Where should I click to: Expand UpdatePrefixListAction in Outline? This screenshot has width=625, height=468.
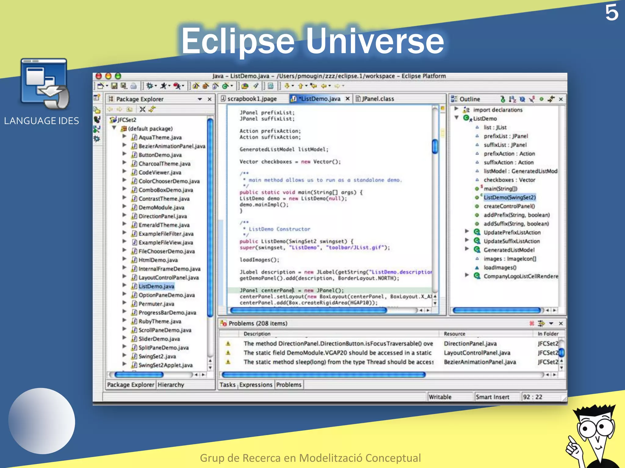[467, 231]
